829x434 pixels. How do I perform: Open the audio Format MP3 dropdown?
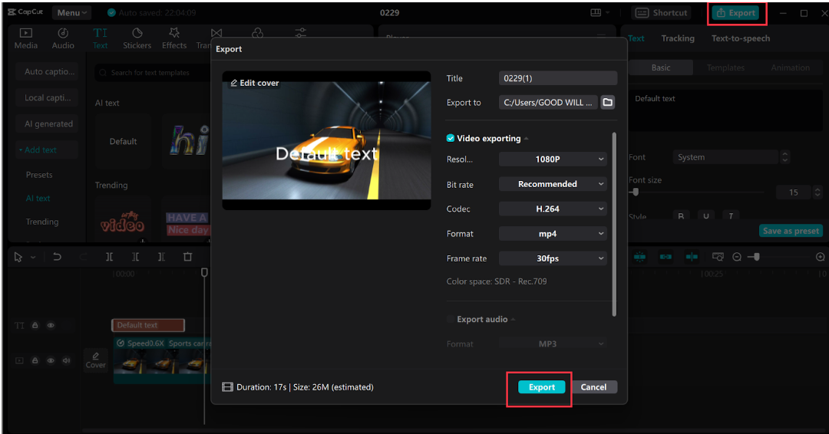(553, 344)
